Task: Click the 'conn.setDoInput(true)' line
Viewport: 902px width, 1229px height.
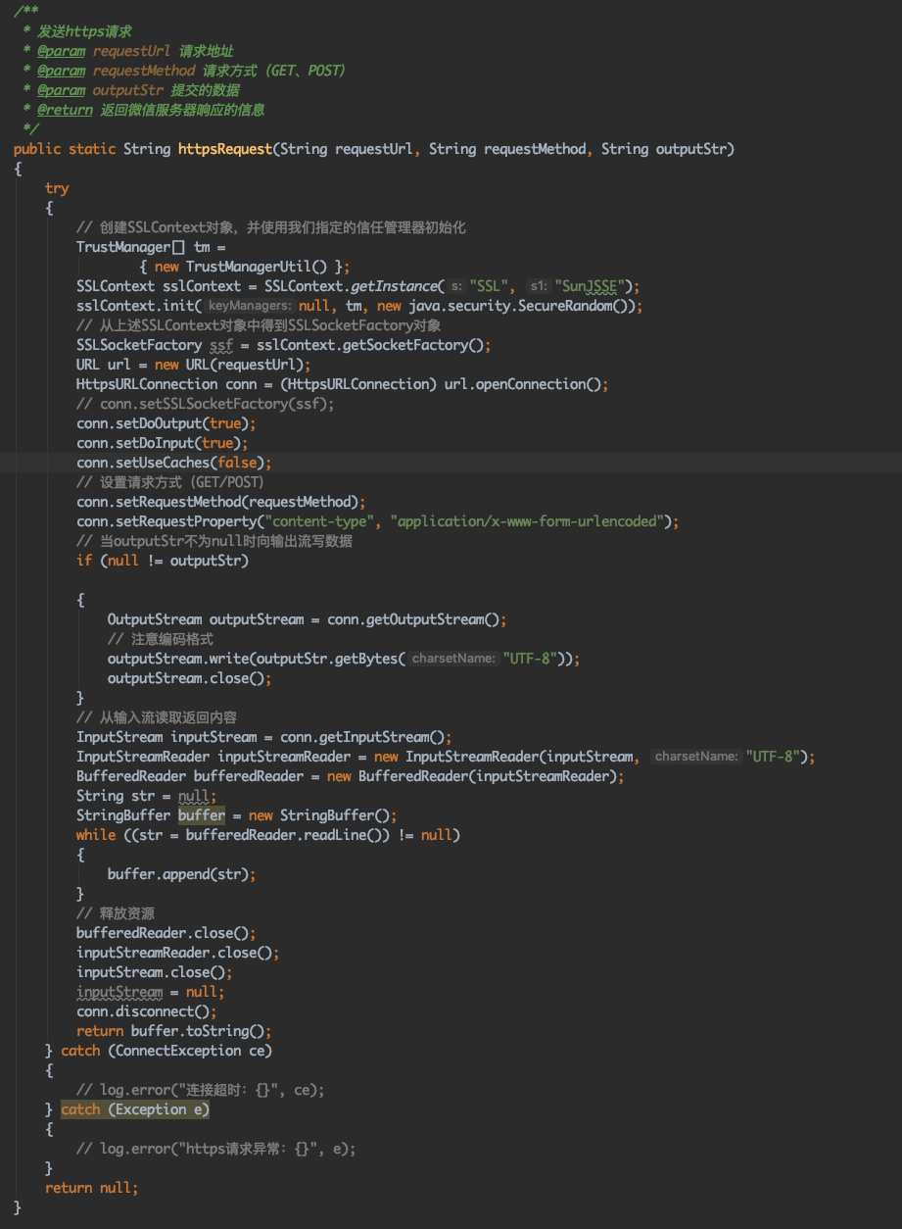Action: click(163, 443)
